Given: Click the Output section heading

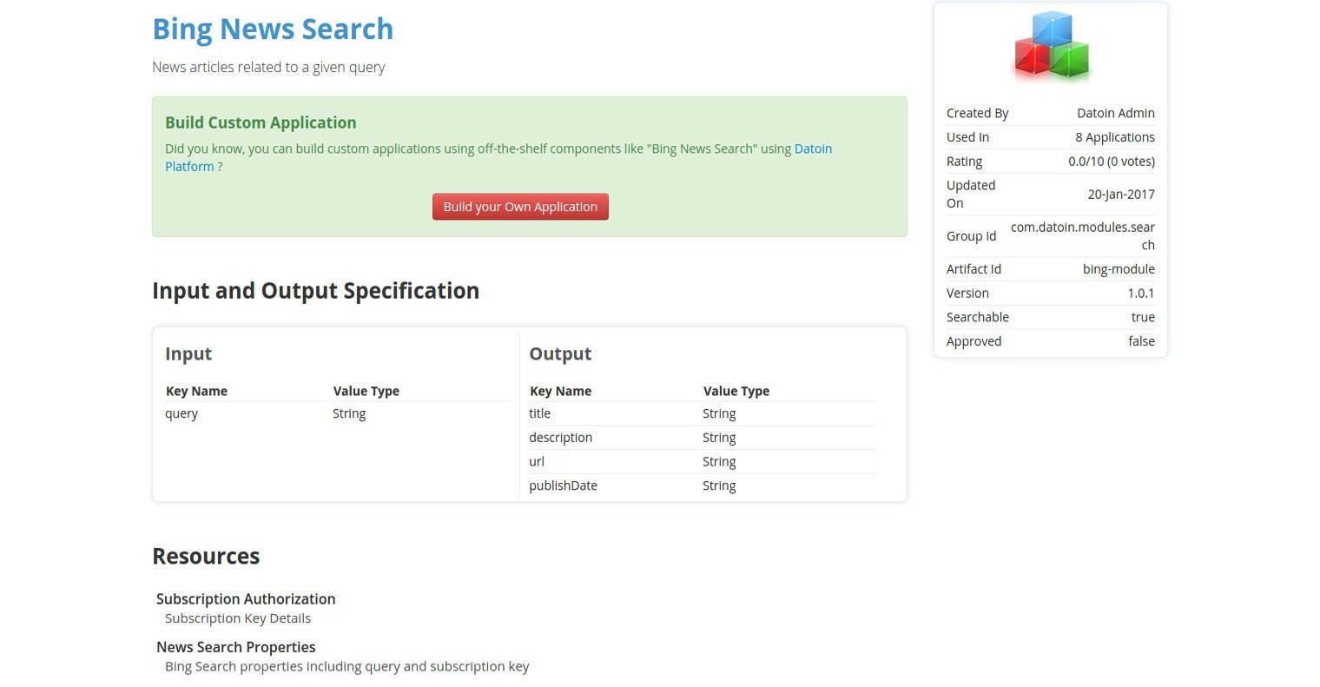Looking at the screenshot, I should [560, 353].
